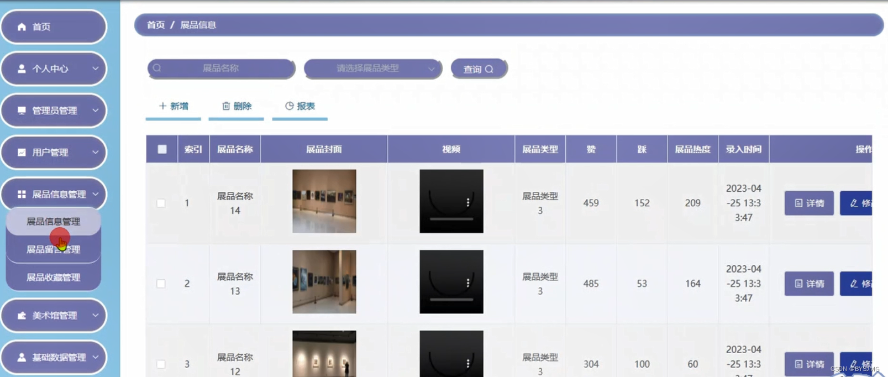The width and height of the screenshot is (888, 377).
Task: Click the pie chart icon next to 报表
Action: pos(289,106)
